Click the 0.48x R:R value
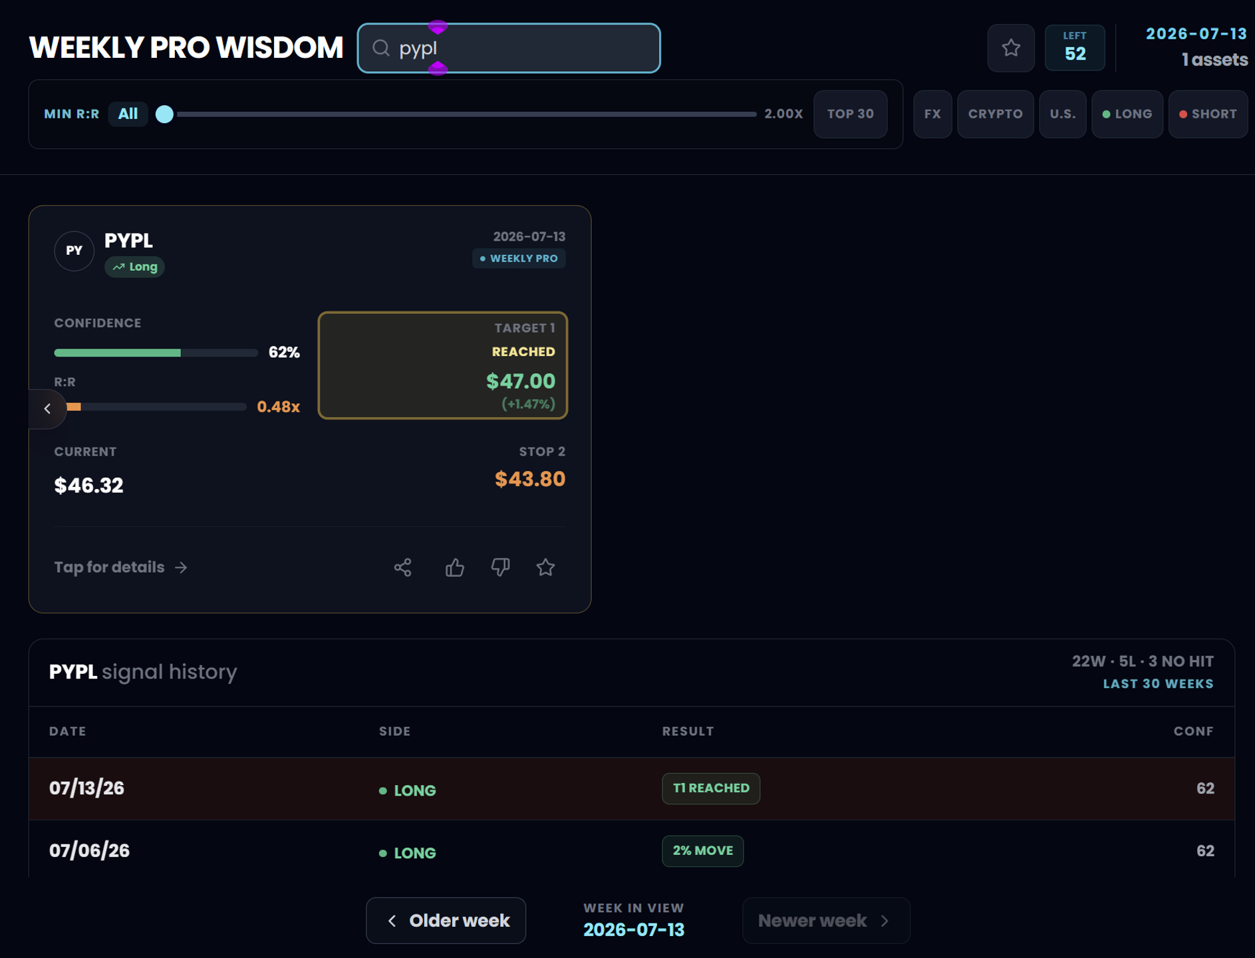This screenshot has width=1255, height=958. pos(279,406)
